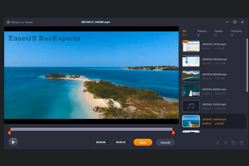This screenshot has height=166, width=249.
Task: Click the end time 00:00:18 field
Action: pos(121,142)
